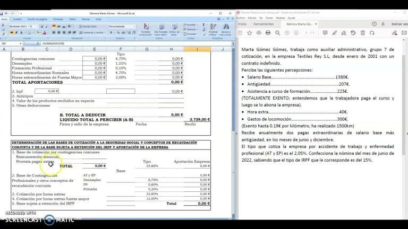Switch to Herramientas tab in Acrobat
This screenshot has height=229, width=408.
pos(263,24)
